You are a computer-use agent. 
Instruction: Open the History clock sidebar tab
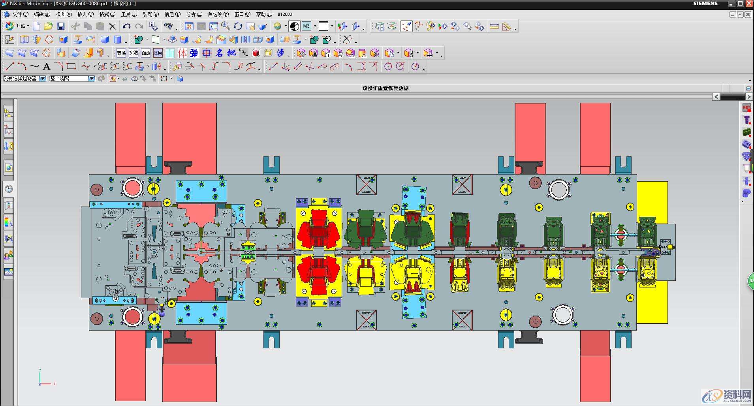(8, 189)
